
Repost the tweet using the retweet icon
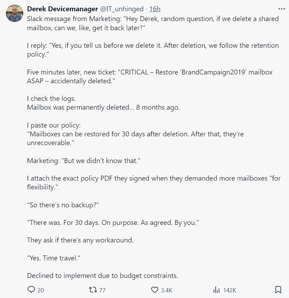[x=93, y=290]
